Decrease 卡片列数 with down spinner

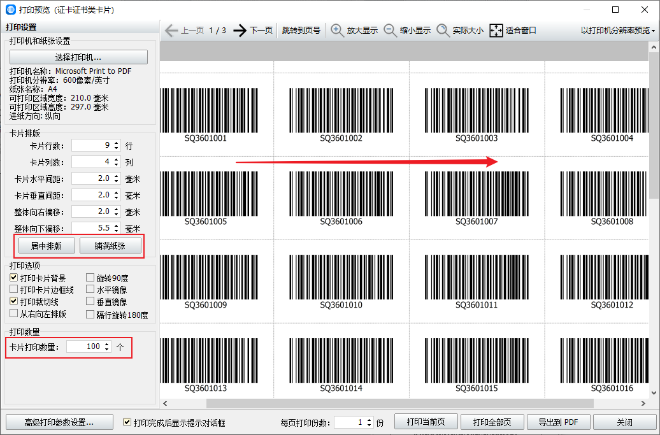pos(117,164)
